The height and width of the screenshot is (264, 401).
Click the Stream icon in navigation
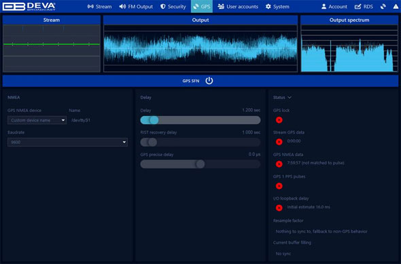[90, 6]
